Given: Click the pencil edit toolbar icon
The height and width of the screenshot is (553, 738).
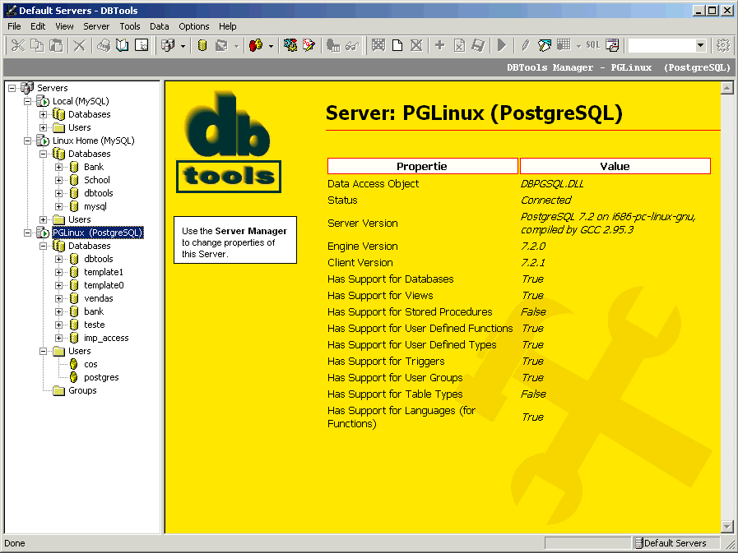Looking at the screenshot, I should [x=526, y=45].
